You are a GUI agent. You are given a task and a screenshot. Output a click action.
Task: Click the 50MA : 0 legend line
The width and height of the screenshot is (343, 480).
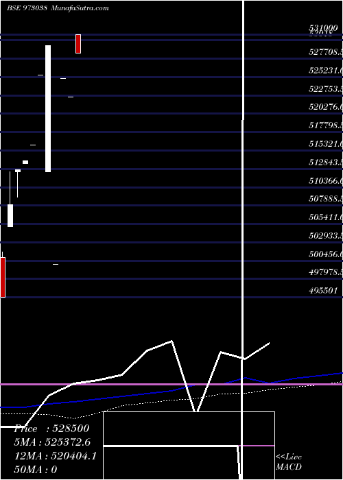(x=36, y=470)
